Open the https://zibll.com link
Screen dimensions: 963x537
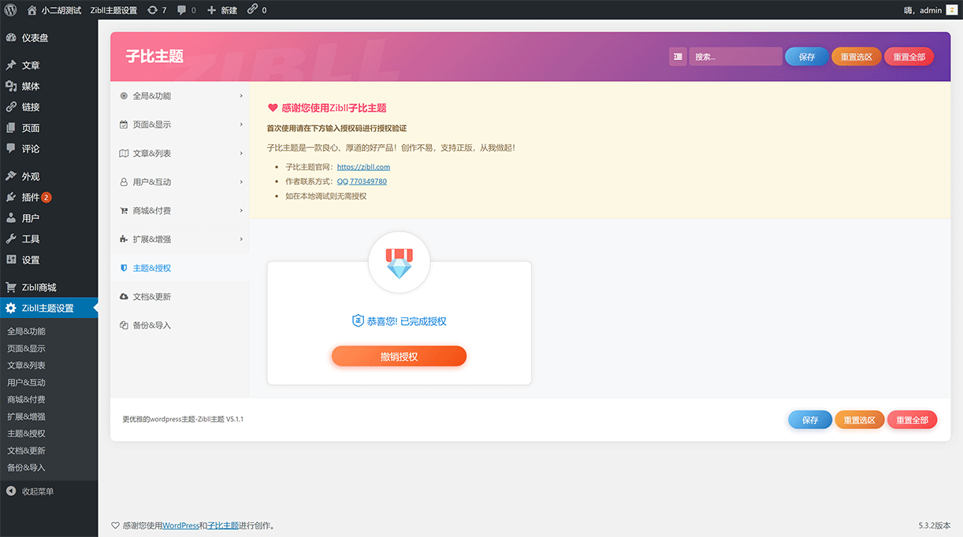[364, 166]
